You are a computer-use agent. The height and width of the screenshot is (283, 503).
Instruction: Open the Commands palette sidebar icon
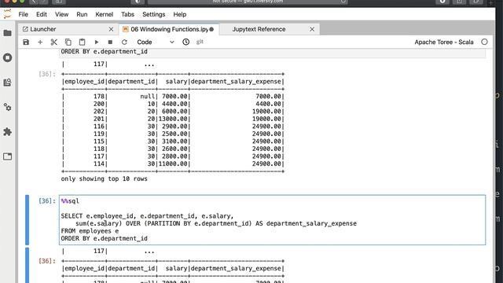click(7, 83)
